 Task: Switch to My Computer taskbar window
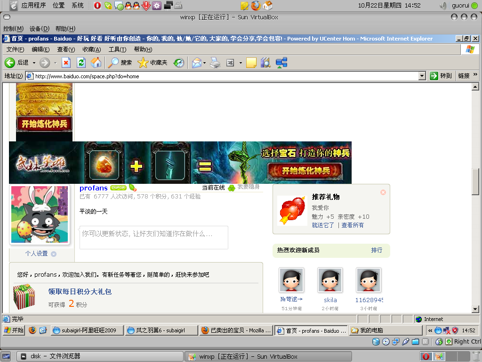point(386,330)
